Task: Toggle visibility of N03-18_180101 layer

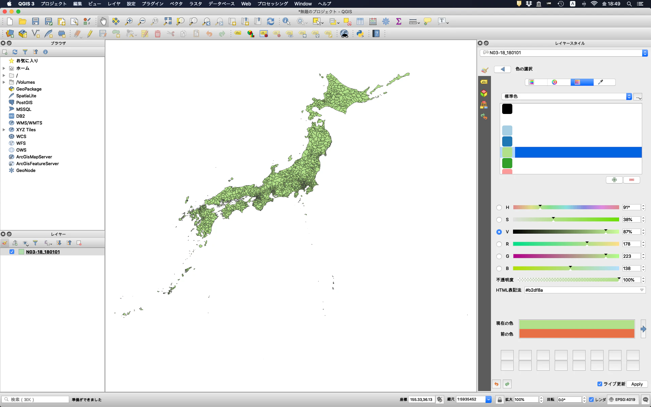Action: (x=12, y=252)
